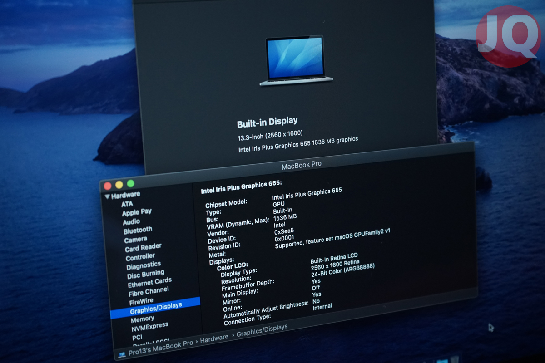Screen dimensions: 545x363
Task: Click the Bus value Built-In
Action: (x=283, y=211)
